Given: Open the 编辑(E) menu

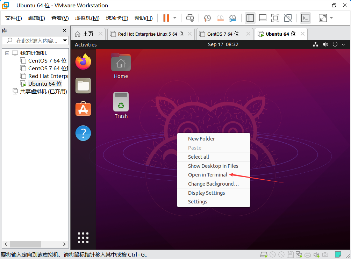Looking at the screenshot, I should pyautogui.click(x=36, y=18).
